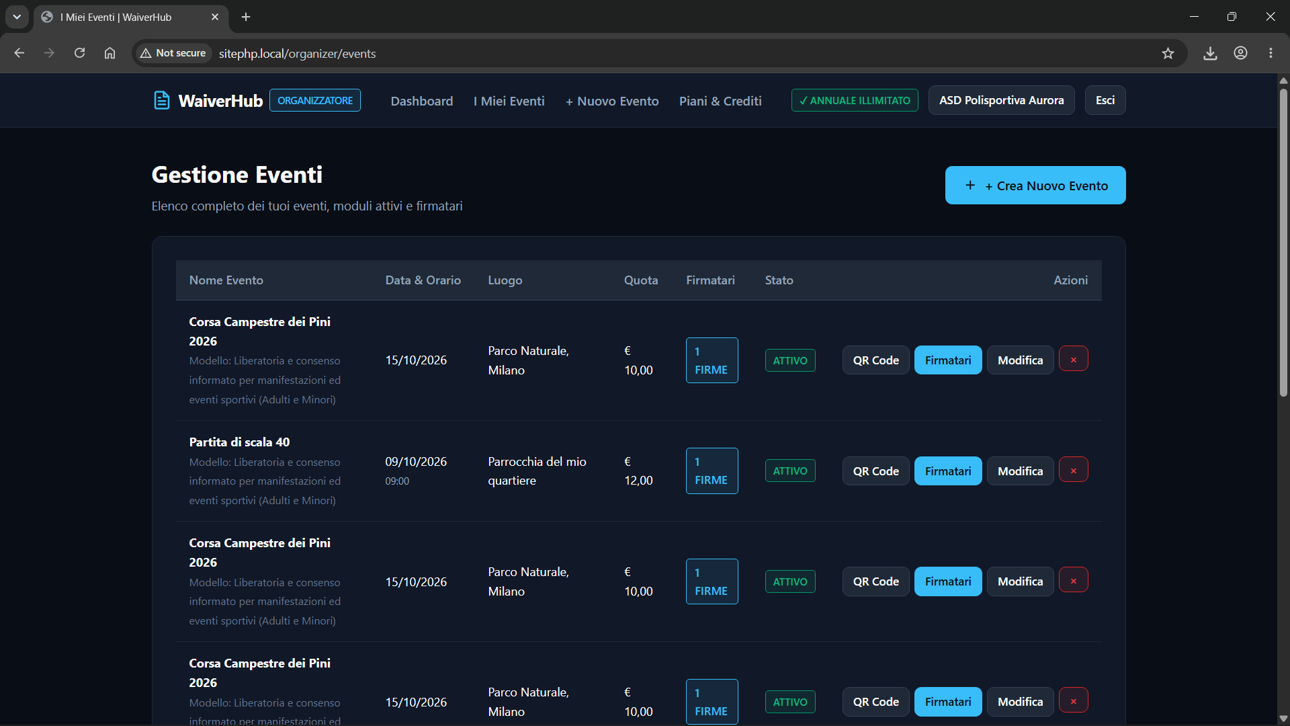This screenshot has height=726, width=1290.
Task: Open the browser downloads icon
Action: [x=1210, y=53]
